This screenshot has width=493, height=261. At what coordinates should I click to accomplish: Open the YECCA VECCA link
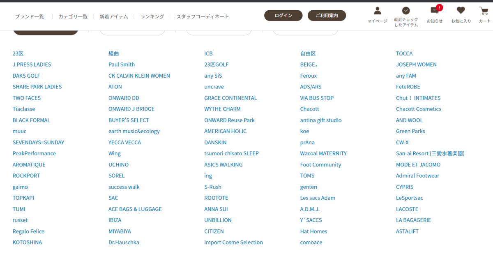tap(124, 142)
